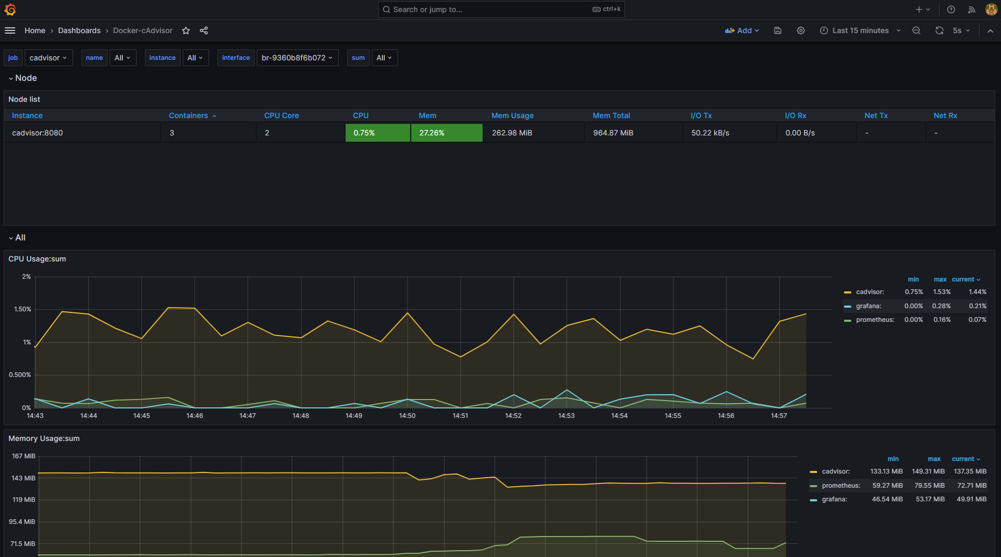The height and width of the screenshot is (557, 1001).
Task: Refresh the dashboard now
Action: point(940,30)
